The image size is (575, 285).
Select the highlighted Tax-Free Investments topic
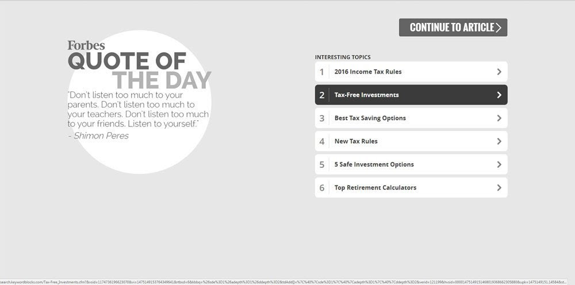click(x=366, y=95)
